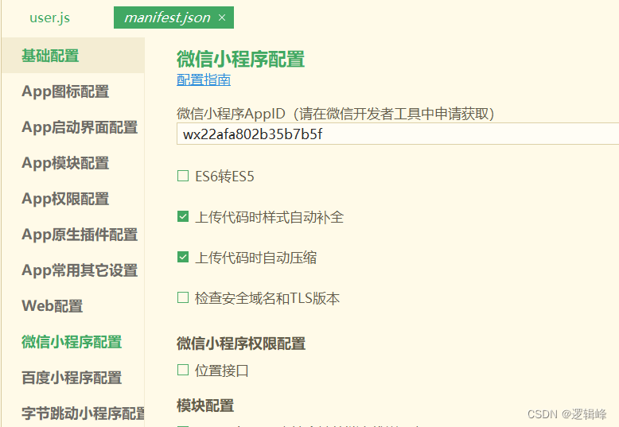Open 百度小程序配置 section
This screenshot has width=619, height=427.
[72, 378]
